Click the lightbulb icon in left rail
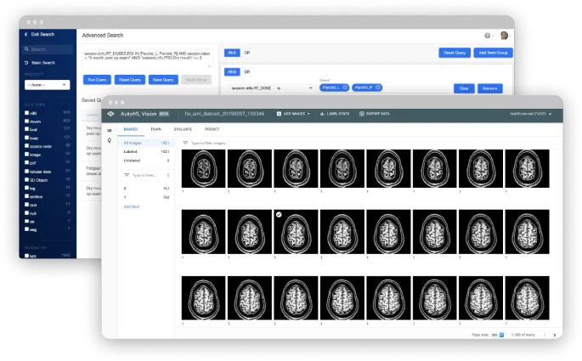The image size is (582, 361). pos(110,141)
